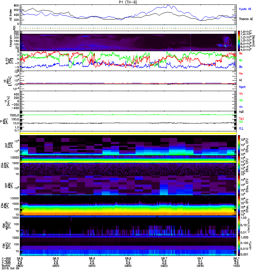Click the [counts] color bar unit label
Viewport: 256px width, 273px height.
coord(253,41)
